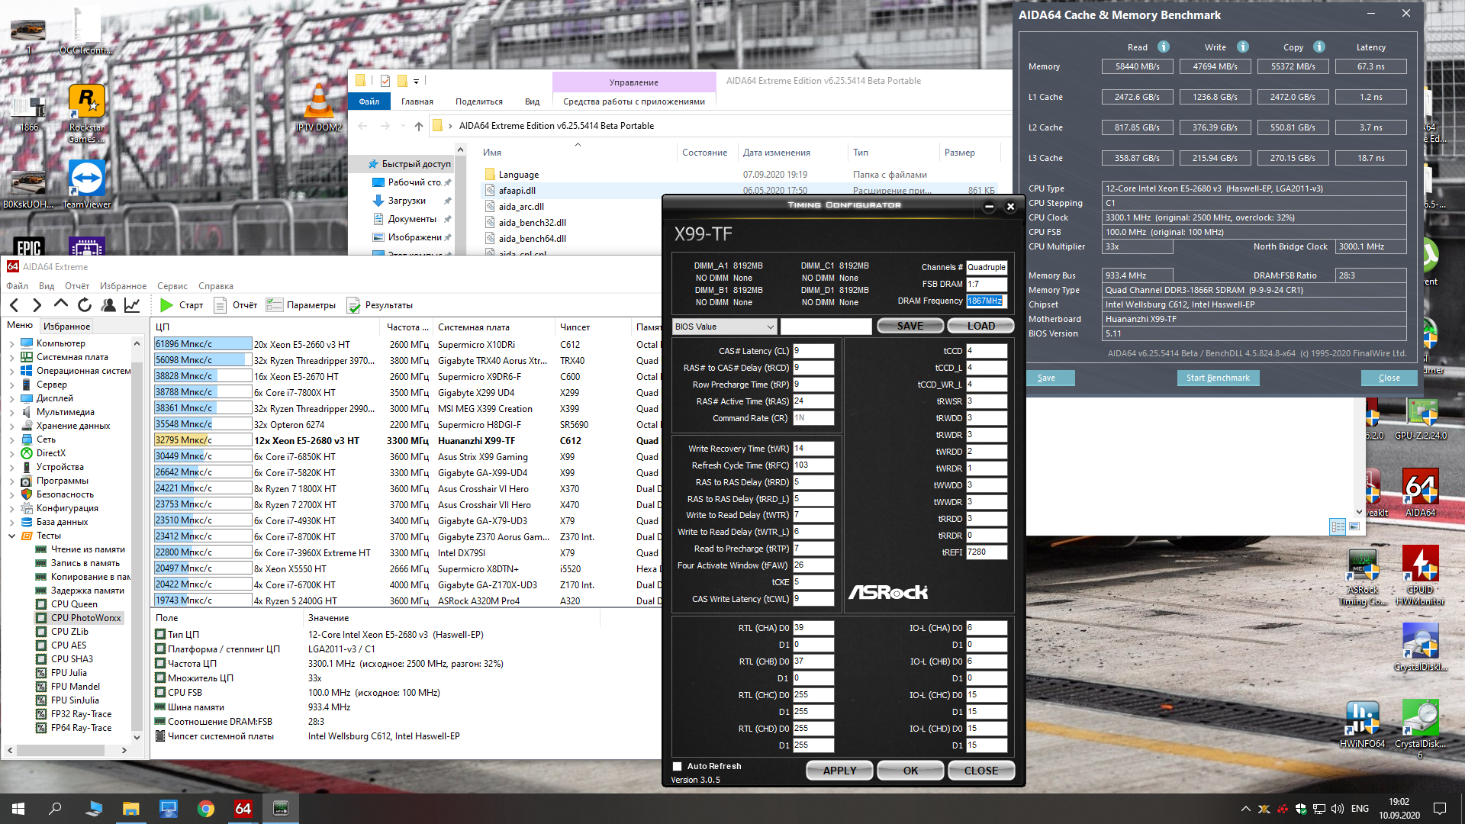The width and height of the screenshot is (1465, 824).
Task: Click the refresh icon in AIDA64 toolbar
Action: [85, 305]
